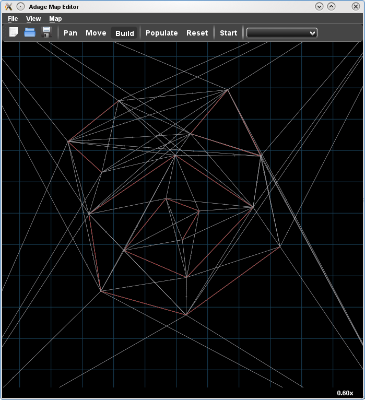Click the Open file folder icon
This screenshot has height=400, width=365.
[x=30, y=32]
